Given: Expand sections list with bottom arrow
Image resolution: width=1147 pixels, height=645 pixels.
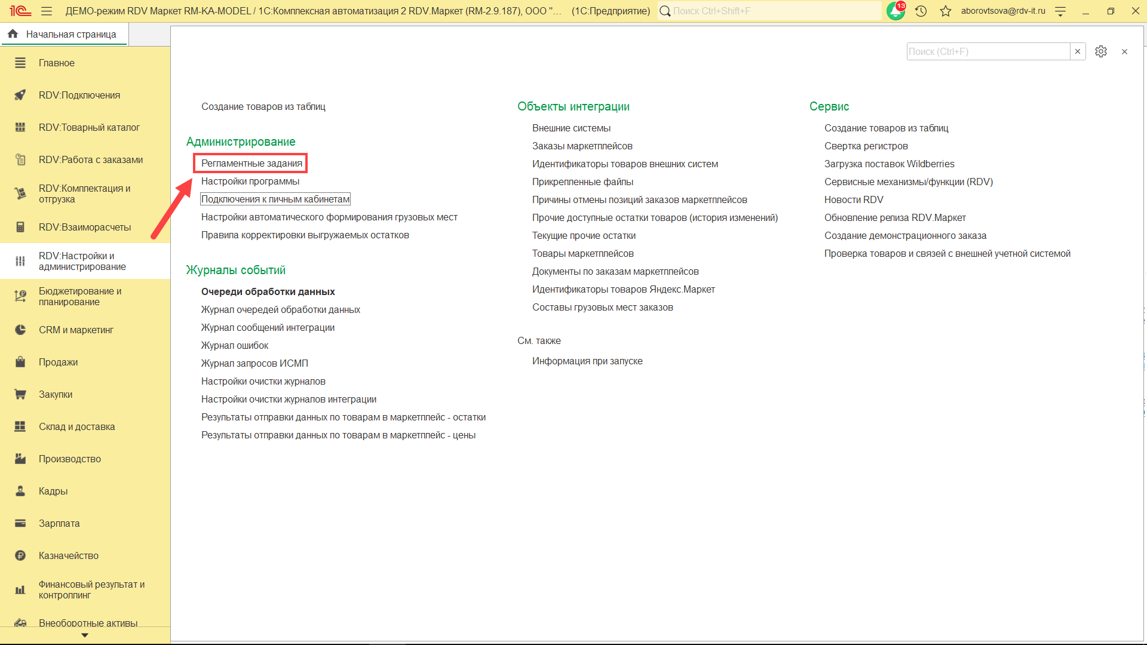Looking at the screenshot, I should point(85,635).
